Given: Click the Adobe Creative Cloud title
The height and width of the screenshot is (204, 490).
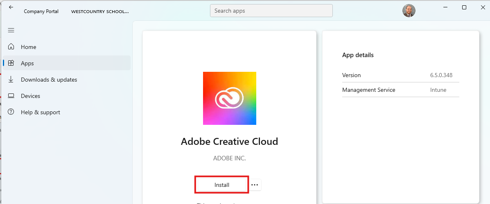Looking at the screenshot, I should [x=229, y=142].
